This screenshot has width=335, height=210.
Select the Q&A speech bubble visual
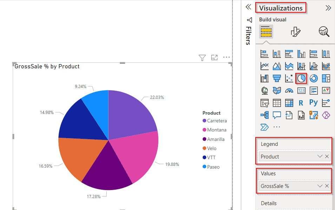pyautogui.click(x=277, y=115)
